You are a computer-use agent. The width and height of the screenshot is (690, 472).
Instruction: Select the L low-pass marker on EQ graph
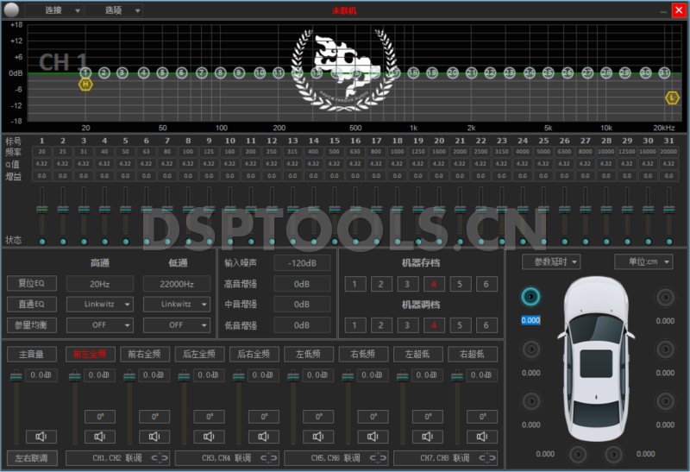point(672,98)
